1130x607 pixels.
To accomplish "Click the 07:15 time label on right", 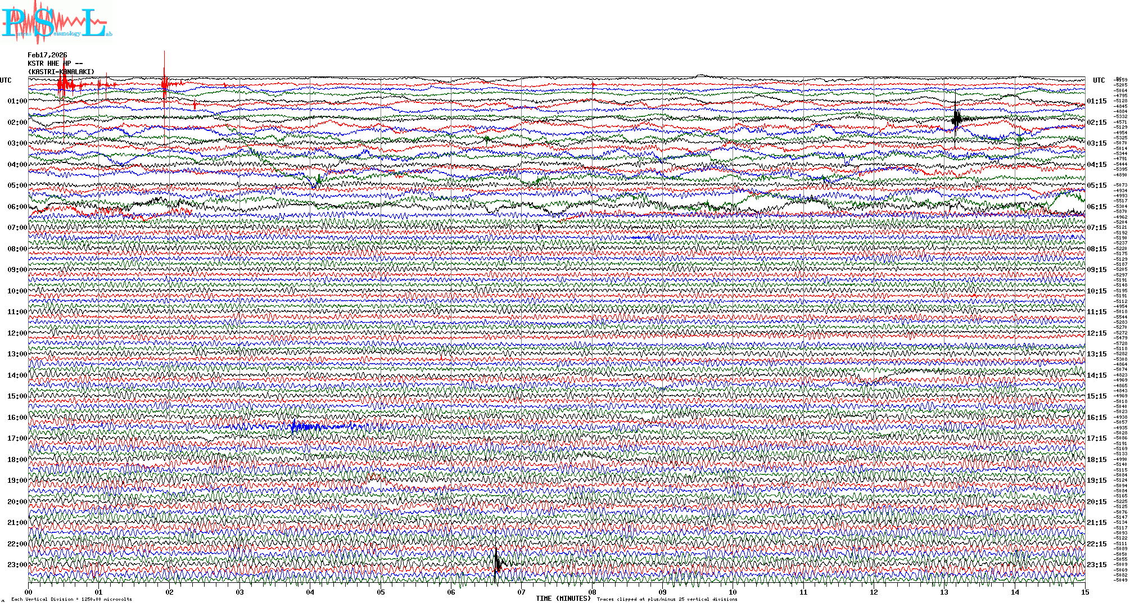I will pos(1096,228).
